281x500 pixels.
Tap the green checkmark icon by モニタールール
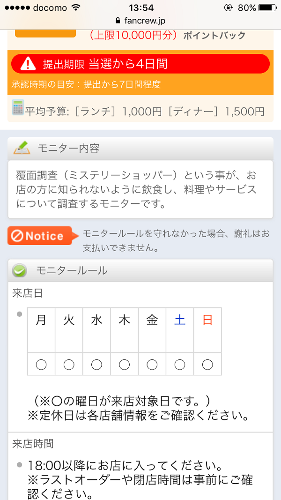click(x=20, y=270)
